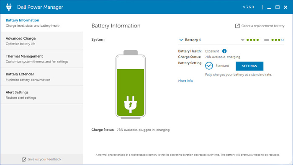Viewport: 293px width, 165px height.
Task: Click the heart health indicator icon
Action: (242, 40)
